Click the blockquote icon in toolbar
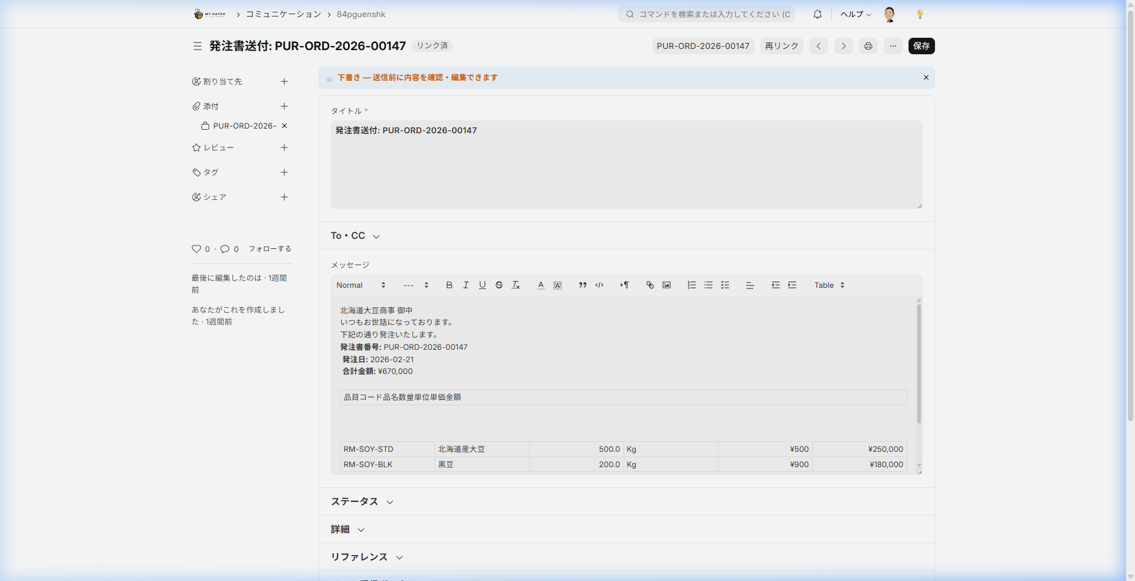Viewport: 1135px width, 581px height. pyautogui.click(x=582, y=285)
